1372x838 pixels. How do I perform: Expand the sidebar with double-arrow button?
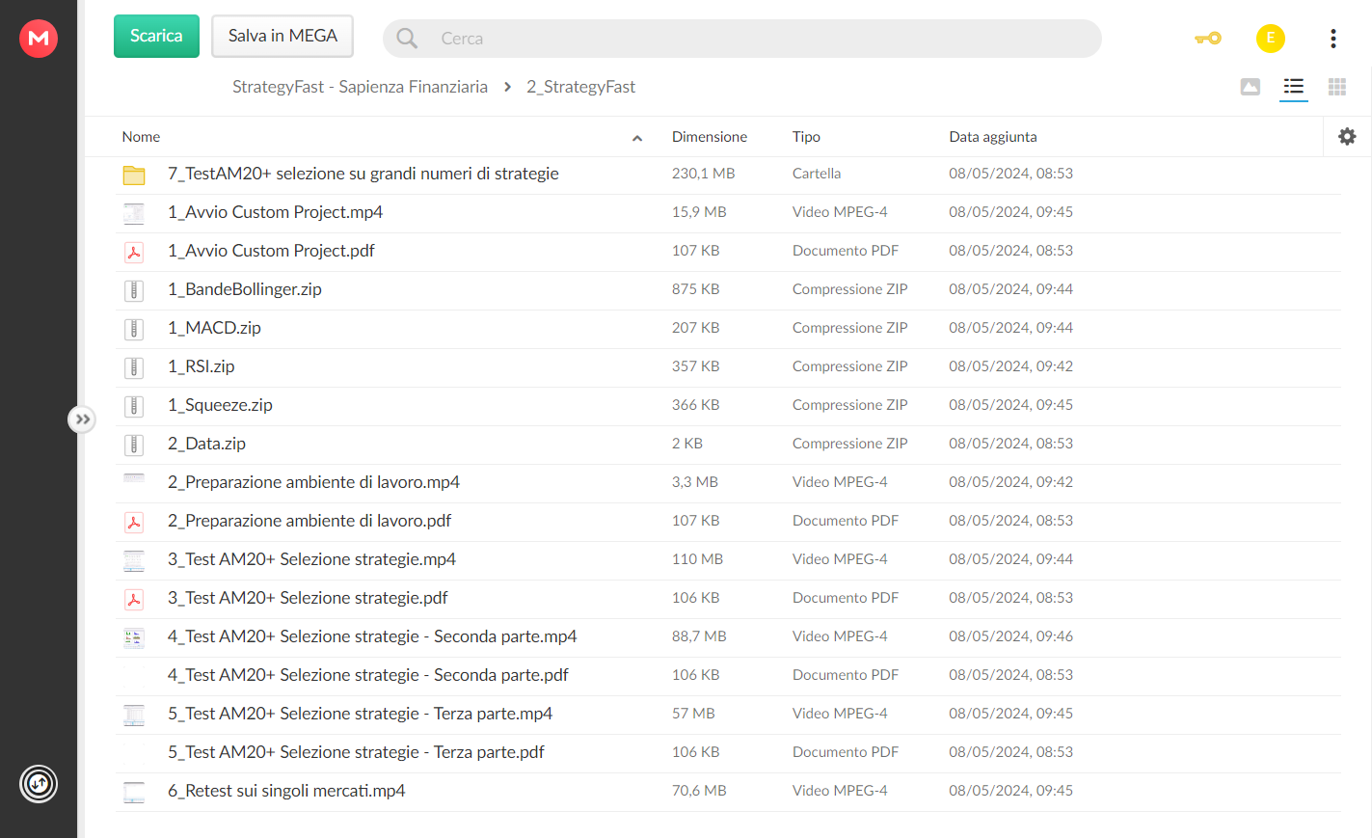82,419
